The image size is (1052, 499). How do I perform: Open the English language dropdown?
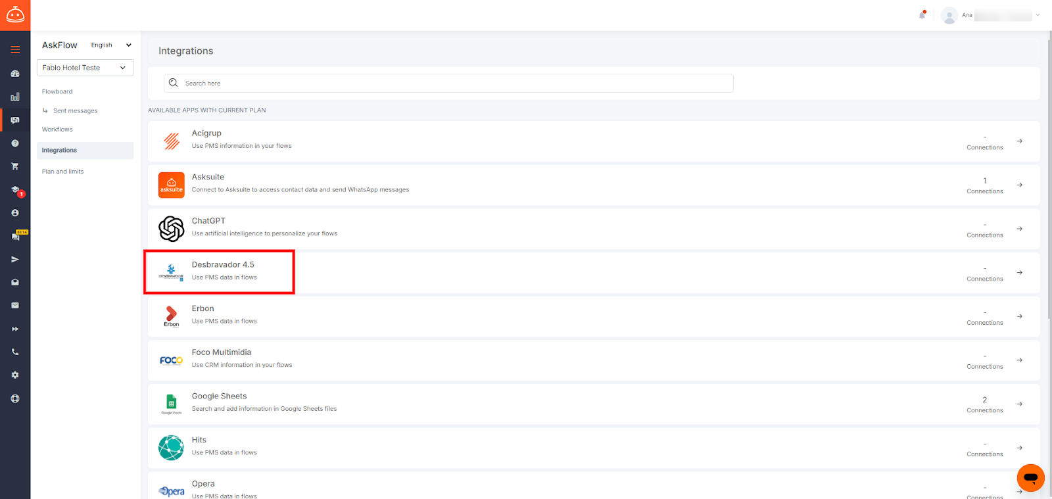[x=111, y=45]
